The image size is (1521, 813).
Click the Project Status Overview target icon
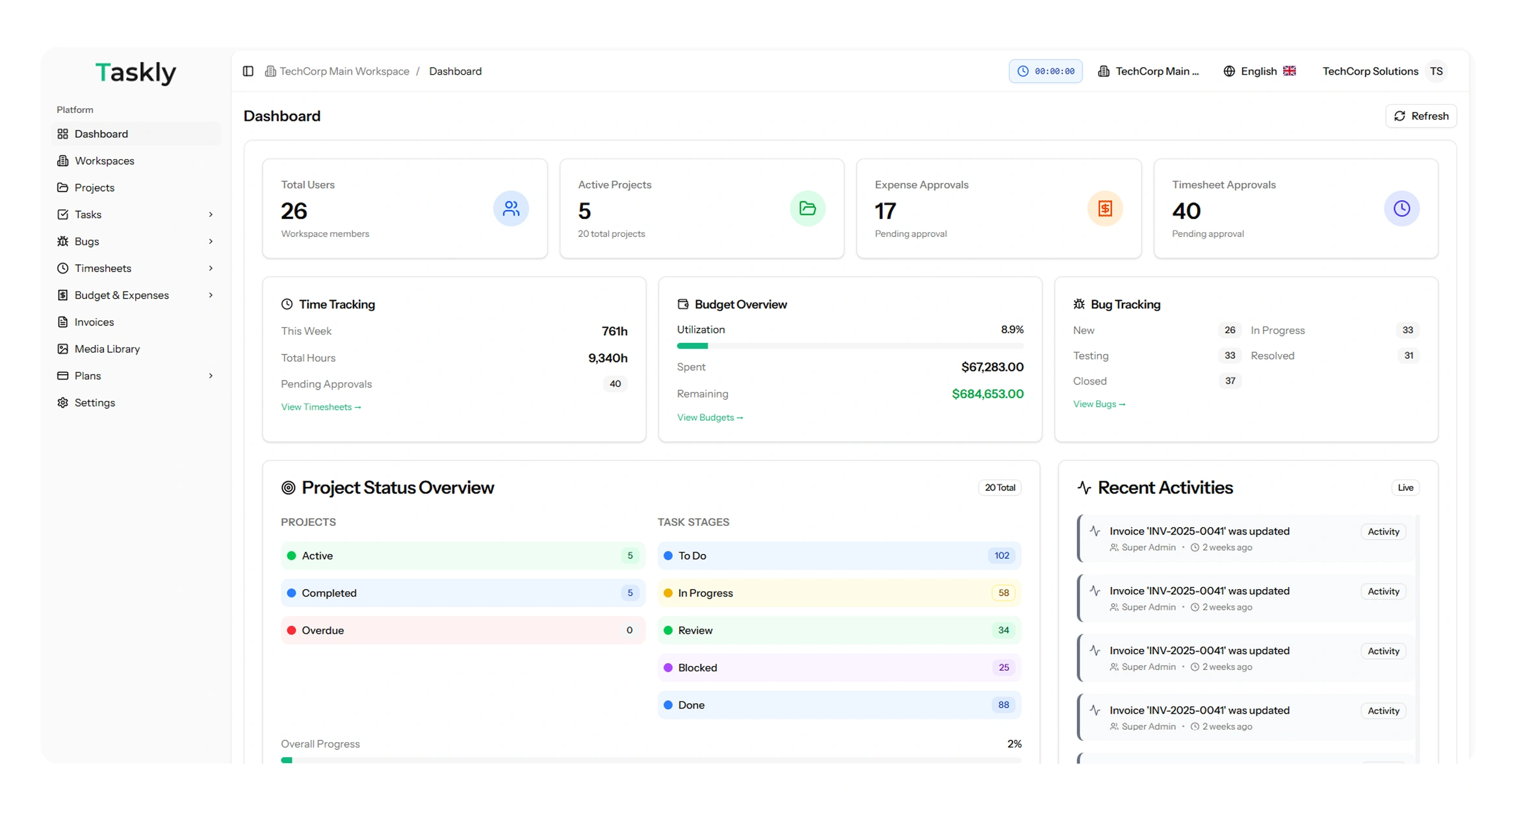click(288, 488)
